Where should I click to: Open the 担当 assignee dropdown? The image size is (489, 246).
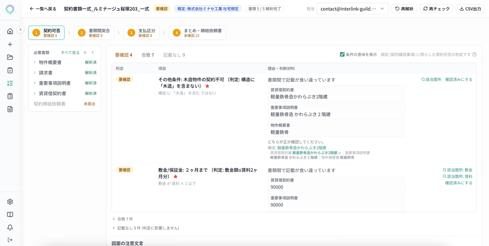(x=352, y=9)
